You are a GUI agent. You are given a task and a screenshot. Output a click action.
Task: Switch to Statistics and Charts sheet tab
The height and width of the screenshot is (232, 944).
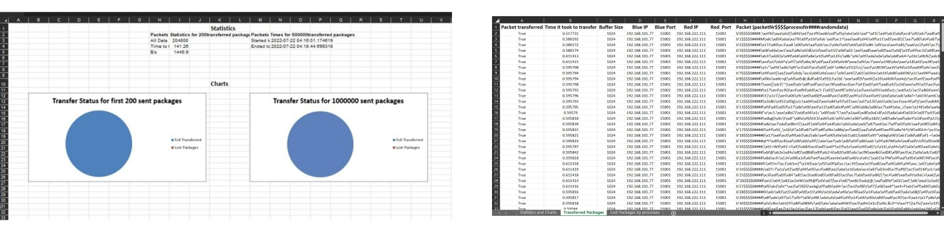coord(538,213)
